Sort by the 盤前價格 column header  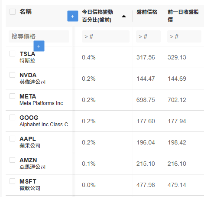[x=147, y=12]
